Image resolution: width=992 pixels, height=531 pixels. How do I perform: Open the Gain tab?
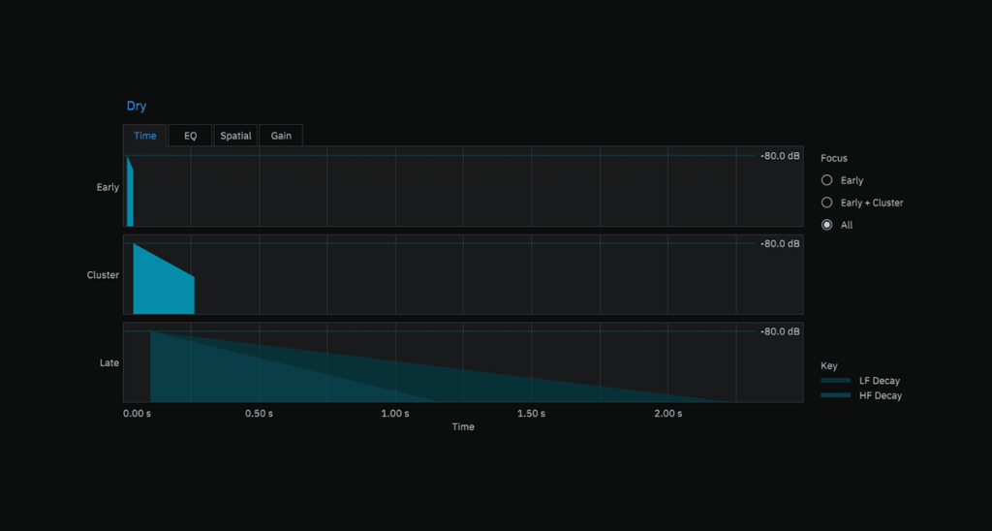[x=281, y=136]
